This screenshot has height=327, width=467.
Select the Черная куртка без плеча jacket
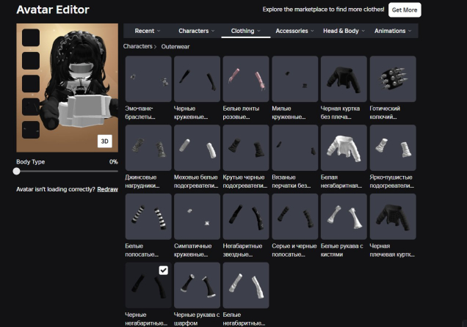pos(344,78)
